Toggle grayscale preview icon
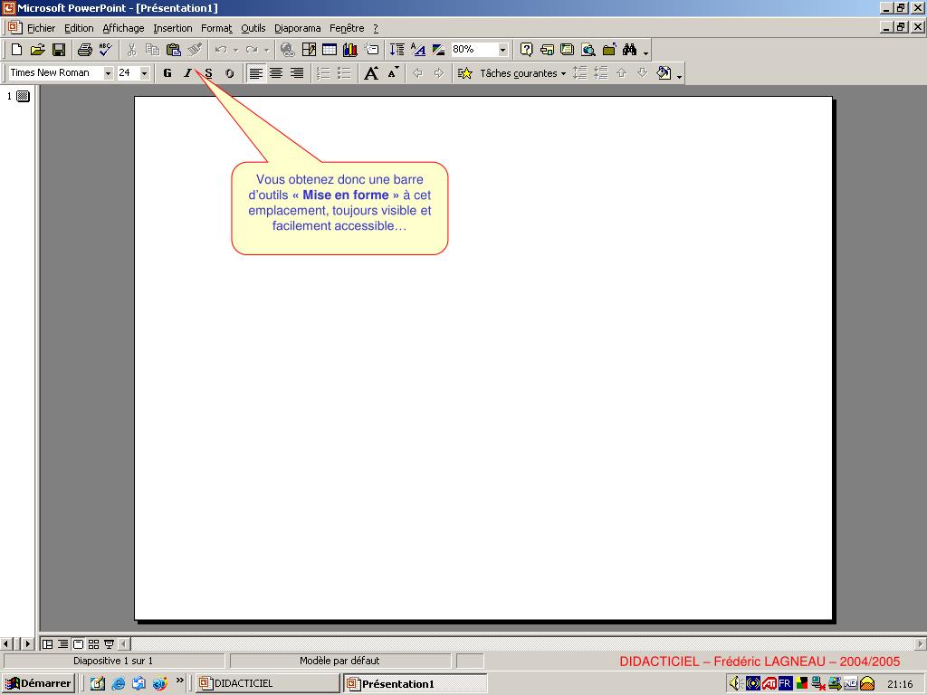 point(439,50)
